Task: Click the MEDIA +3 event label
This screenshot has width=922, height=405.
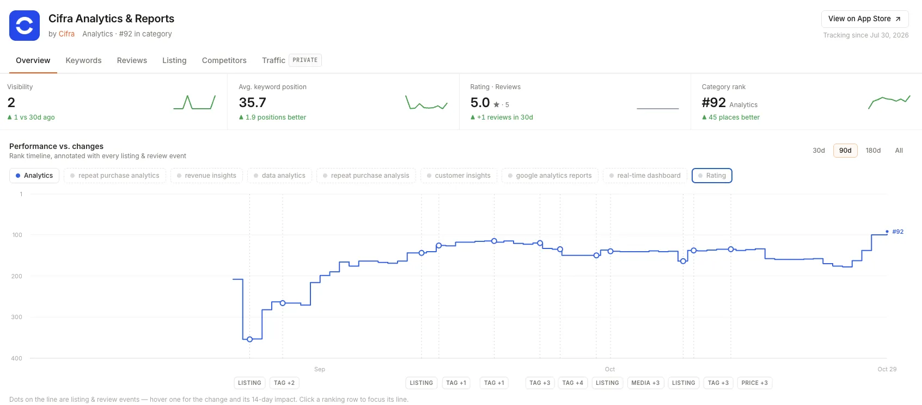Action: coord(645,383)
